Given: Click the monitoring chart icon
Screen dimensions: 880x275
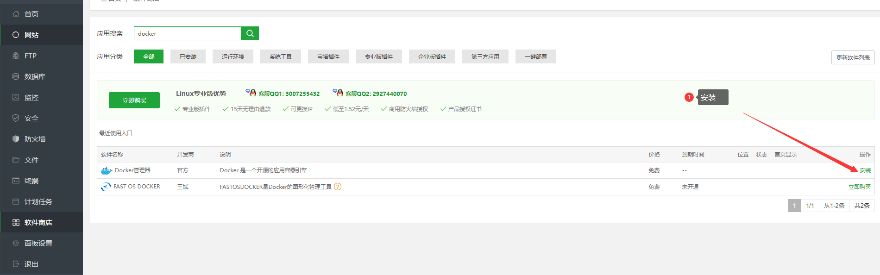Looking at the screenshot, I should [x=16, y=97].
